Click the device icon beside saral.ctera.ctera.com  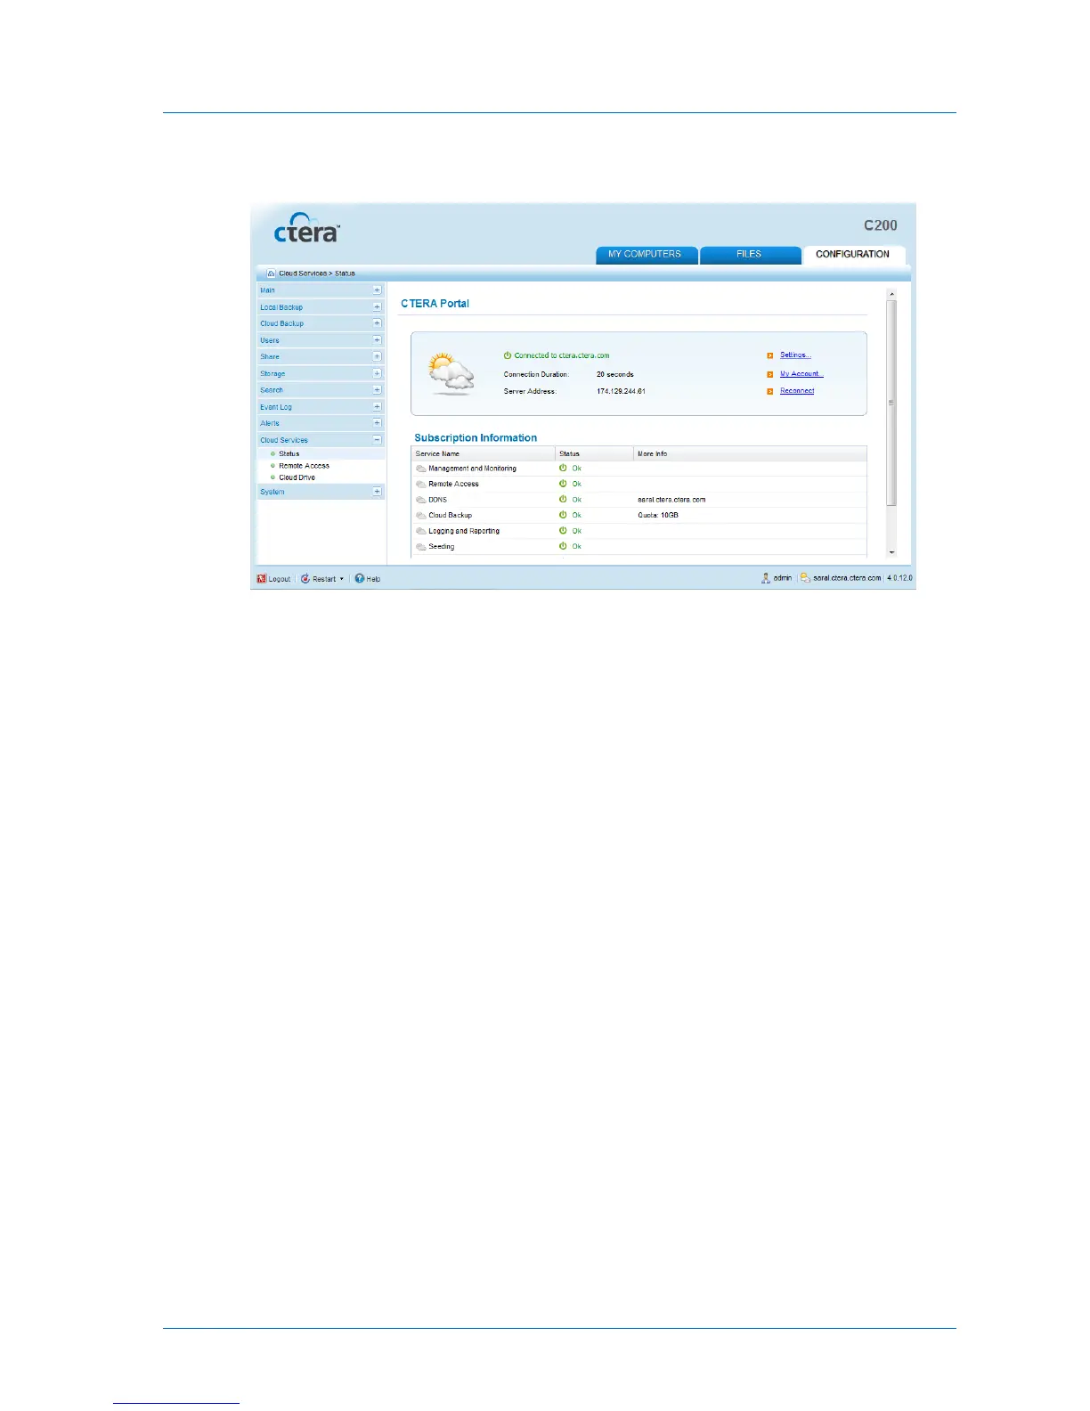(x=805, y=578)
